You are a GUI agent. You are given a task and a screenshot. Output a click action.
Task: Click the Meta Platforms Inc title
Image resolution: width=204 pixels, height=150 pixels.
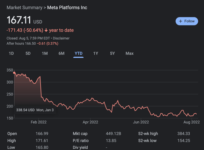pos(67,7)
